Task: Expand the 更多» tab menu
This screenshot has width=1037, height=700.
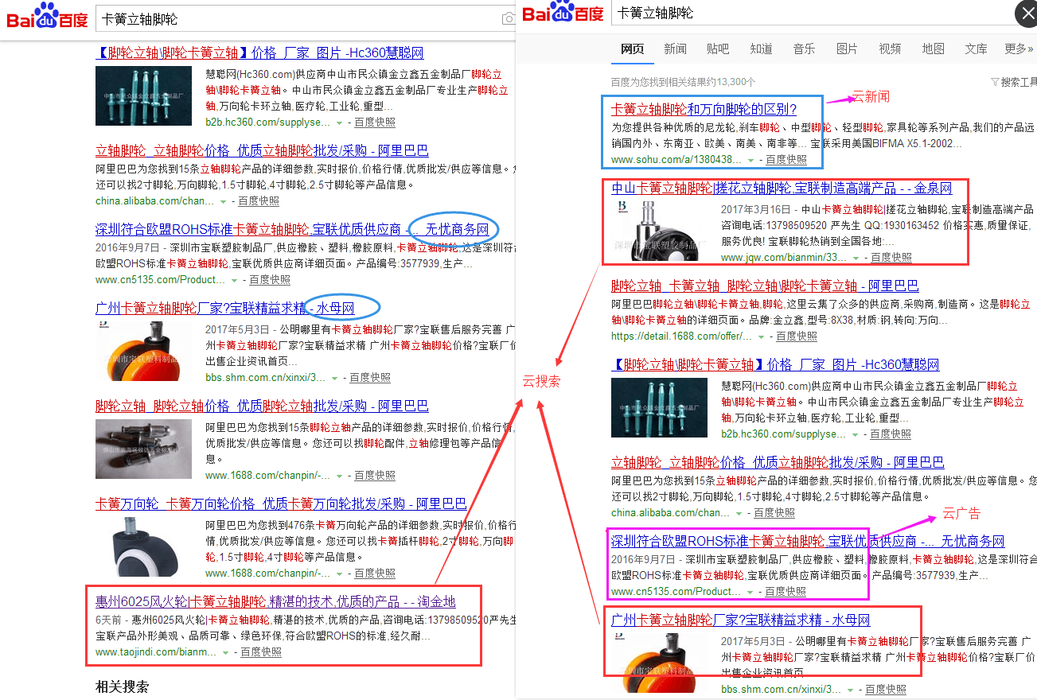Action: click(1019, 49)
